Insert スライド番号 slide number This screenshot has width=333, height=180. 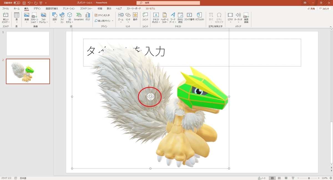189,17
